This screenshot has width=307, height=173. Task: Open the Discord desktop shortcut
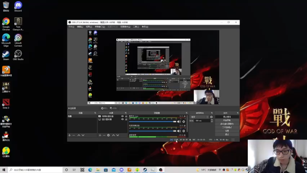tap(18, 7)
